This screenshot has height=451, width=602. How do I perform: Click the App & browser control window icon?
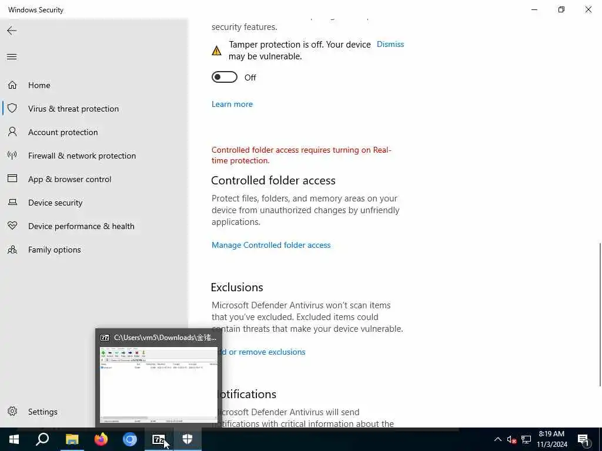point(12,179)
